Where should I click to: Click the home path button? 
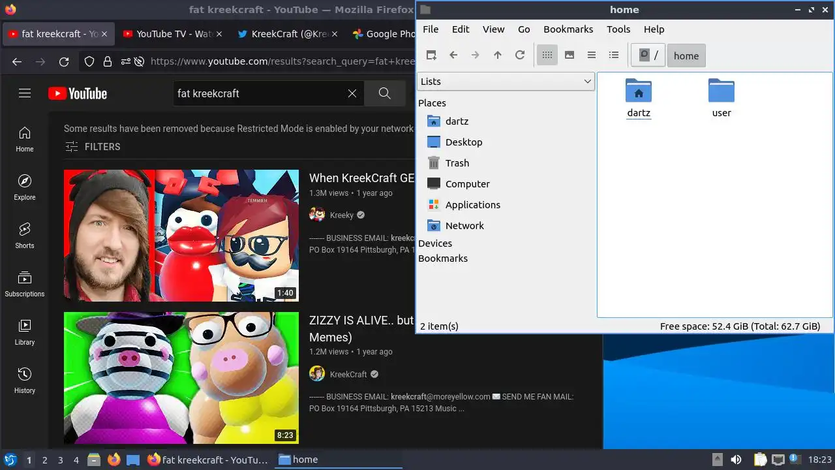(686, 55)
